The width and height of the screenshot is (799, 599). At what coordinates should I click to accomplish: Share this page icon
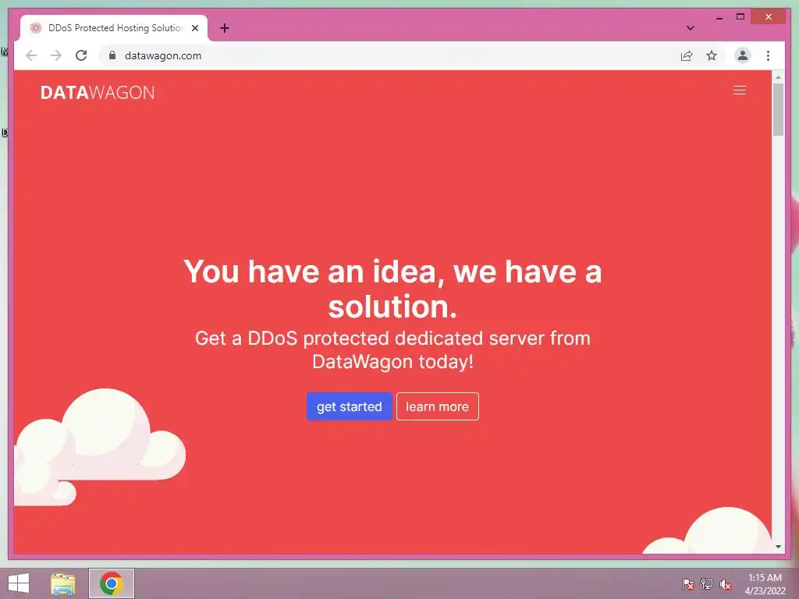(687, 55)
